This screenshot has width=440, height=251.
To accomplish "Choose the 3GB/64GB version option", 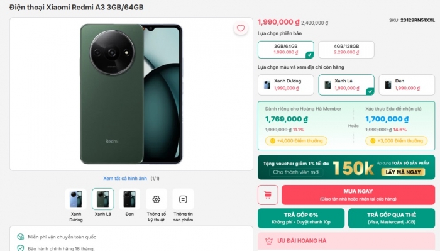I will [286, 50].
